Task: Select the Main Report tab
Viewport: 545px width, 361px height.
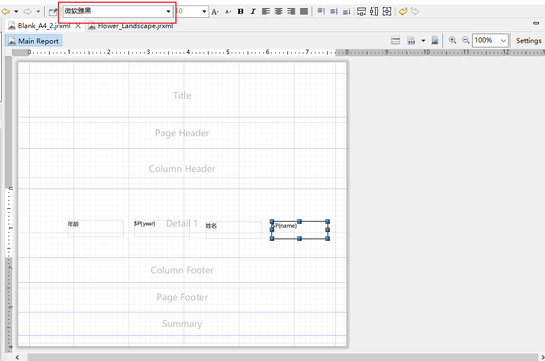Action: point(34,41)
